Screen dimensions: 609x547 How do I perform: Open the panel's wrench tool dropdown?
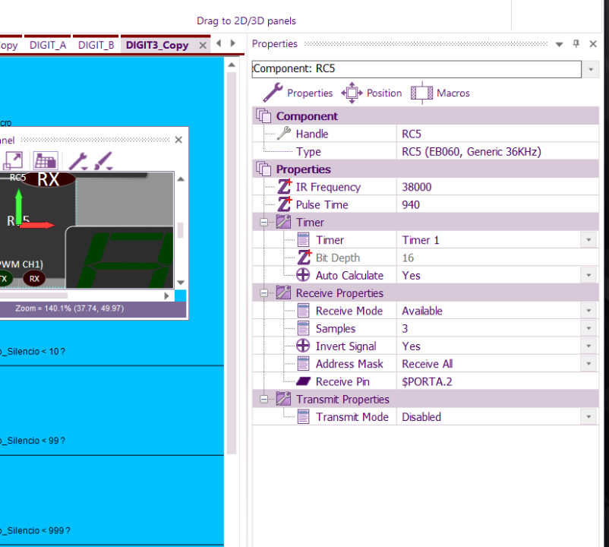click(78, 161)
